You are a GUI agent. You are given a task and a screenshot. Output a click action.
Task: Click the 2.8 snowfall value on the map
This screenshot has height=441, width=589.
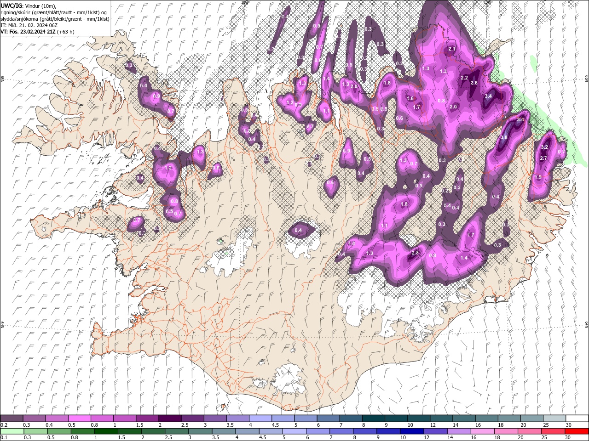click(x=415, y=253)
